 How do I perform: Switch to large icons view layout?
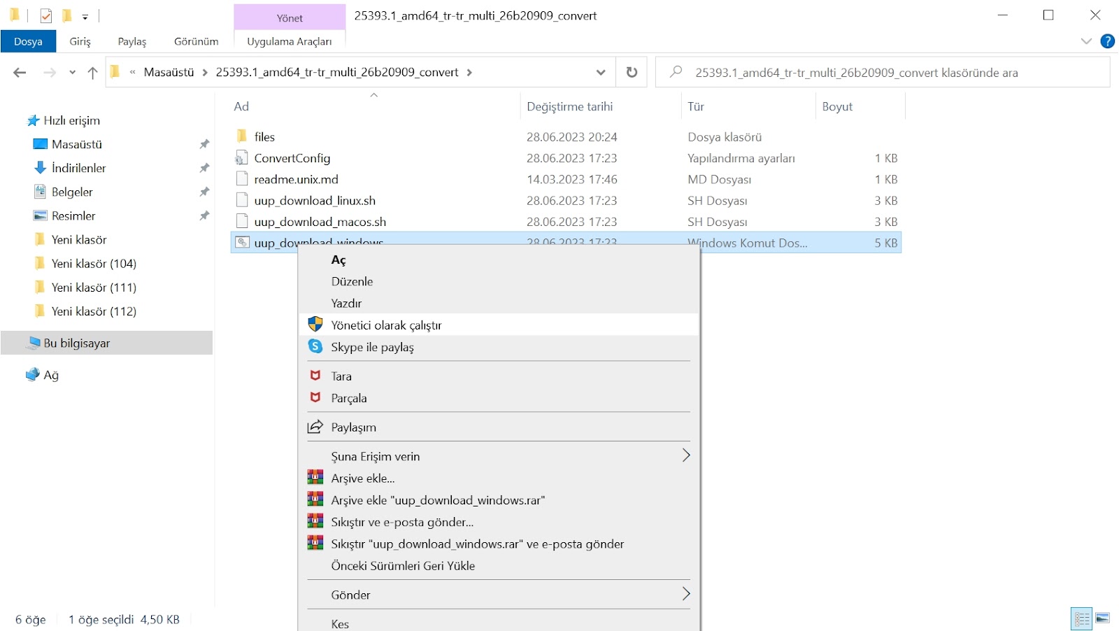pyautogui.click(x=1103, y=618)
